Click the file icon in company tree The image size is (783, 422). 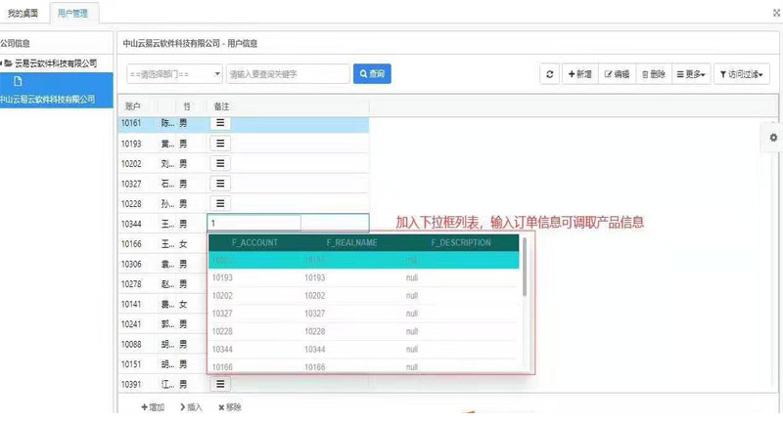tap(18, 81)
